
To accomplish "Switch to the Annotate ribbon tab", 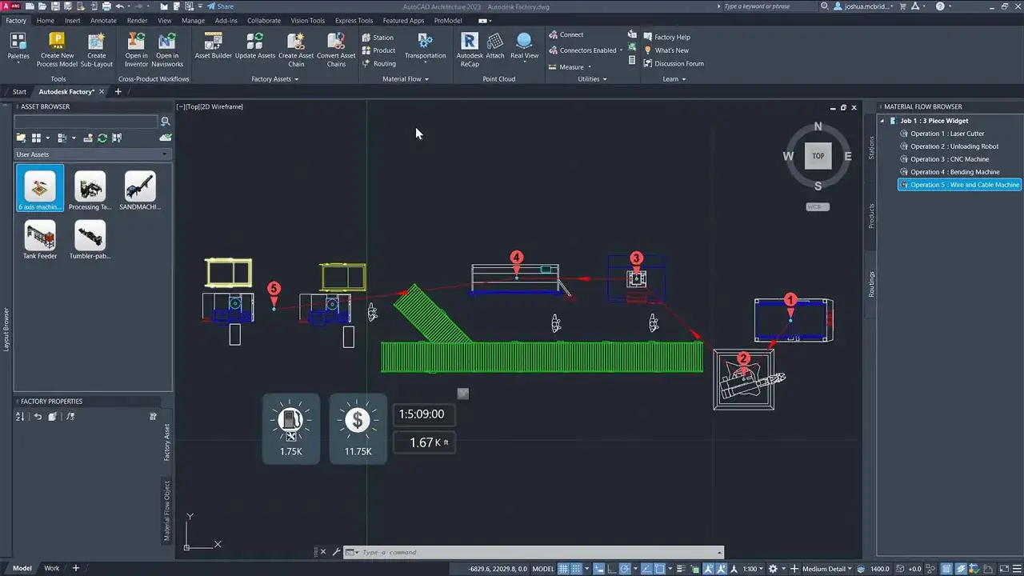I will [x=103, y=21].
